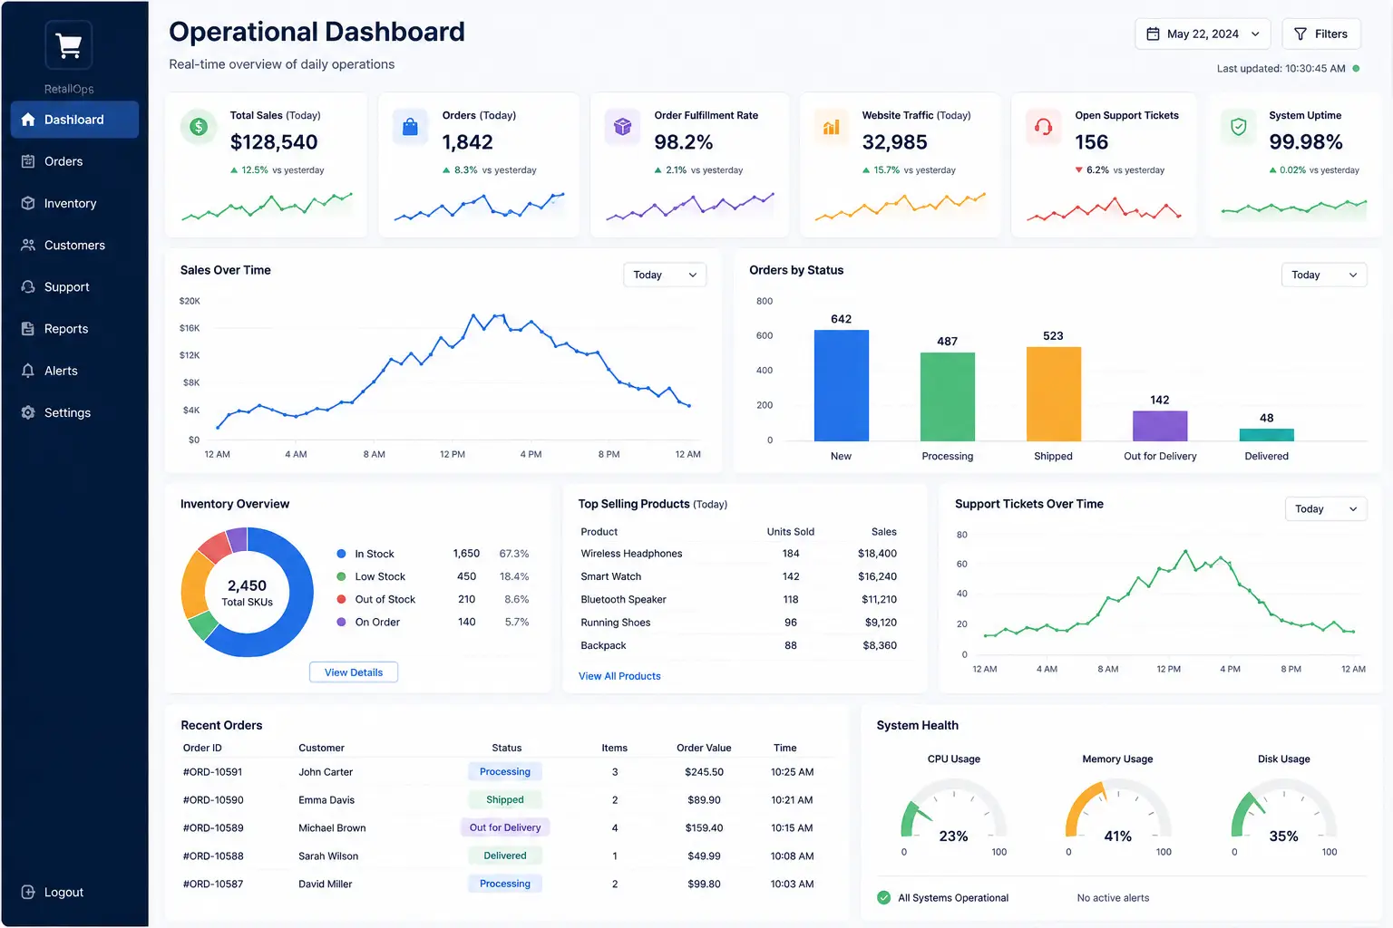The image size is (1393, 928).
Task: Click the RetailOps shopping cart logo
Action: [x=69, y=44]
